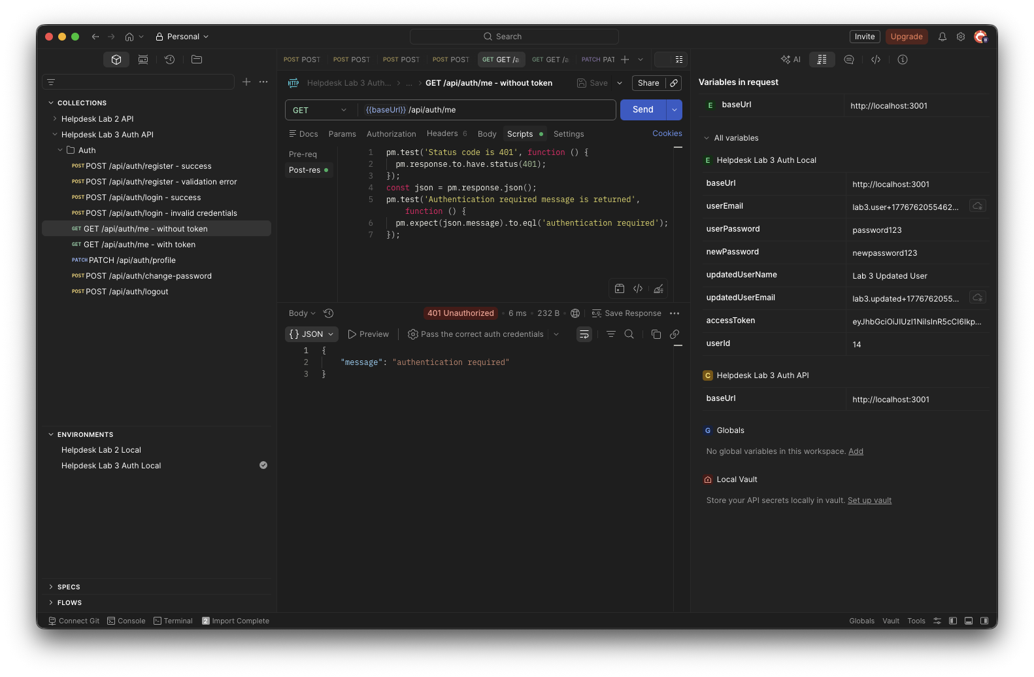Click the cloud icon on the userEmail row

tap(978, 206)
